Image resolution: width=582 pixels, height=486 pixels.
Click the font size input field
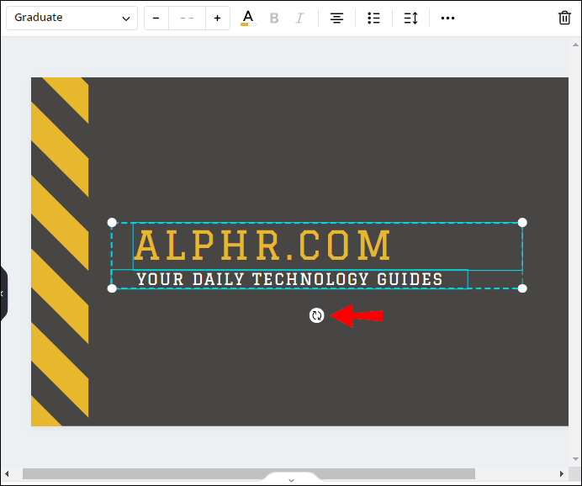coord(187,18)
